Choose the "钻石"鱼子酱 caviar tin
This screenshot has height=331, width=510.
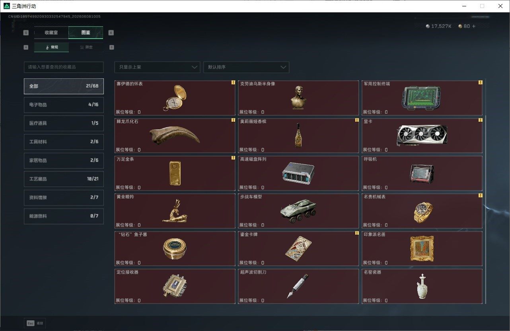[x=175, y=249]
